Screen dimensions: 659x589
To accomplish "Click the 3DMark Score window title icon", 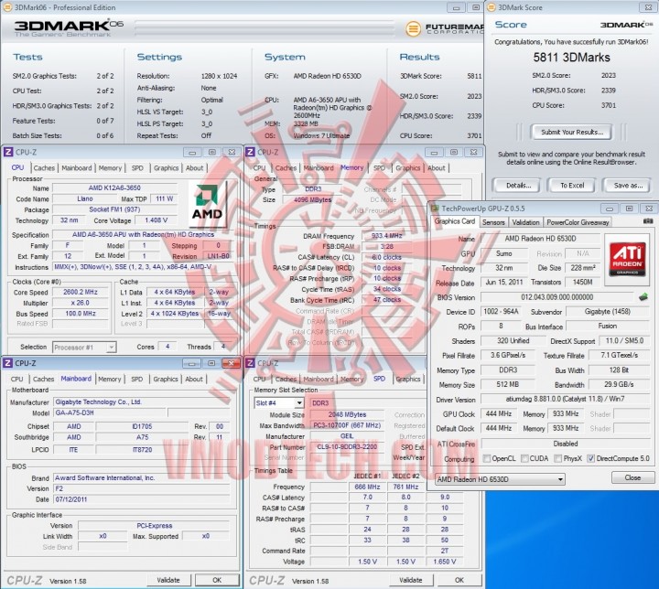I will pyautogui.click(x=492, y=7).
